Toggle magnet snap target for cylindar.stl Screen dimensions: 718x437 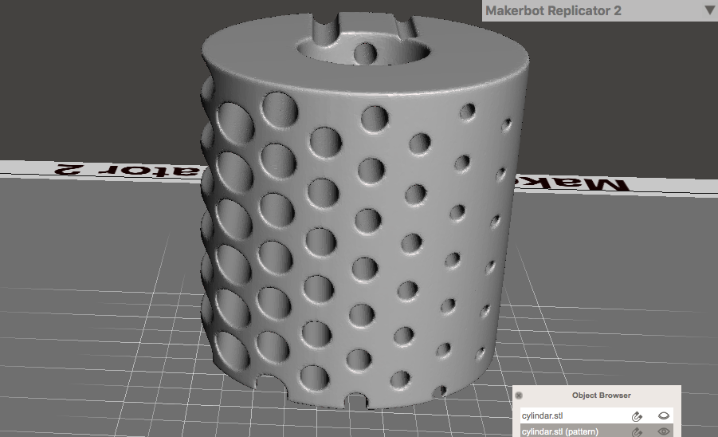pos(637,416)
